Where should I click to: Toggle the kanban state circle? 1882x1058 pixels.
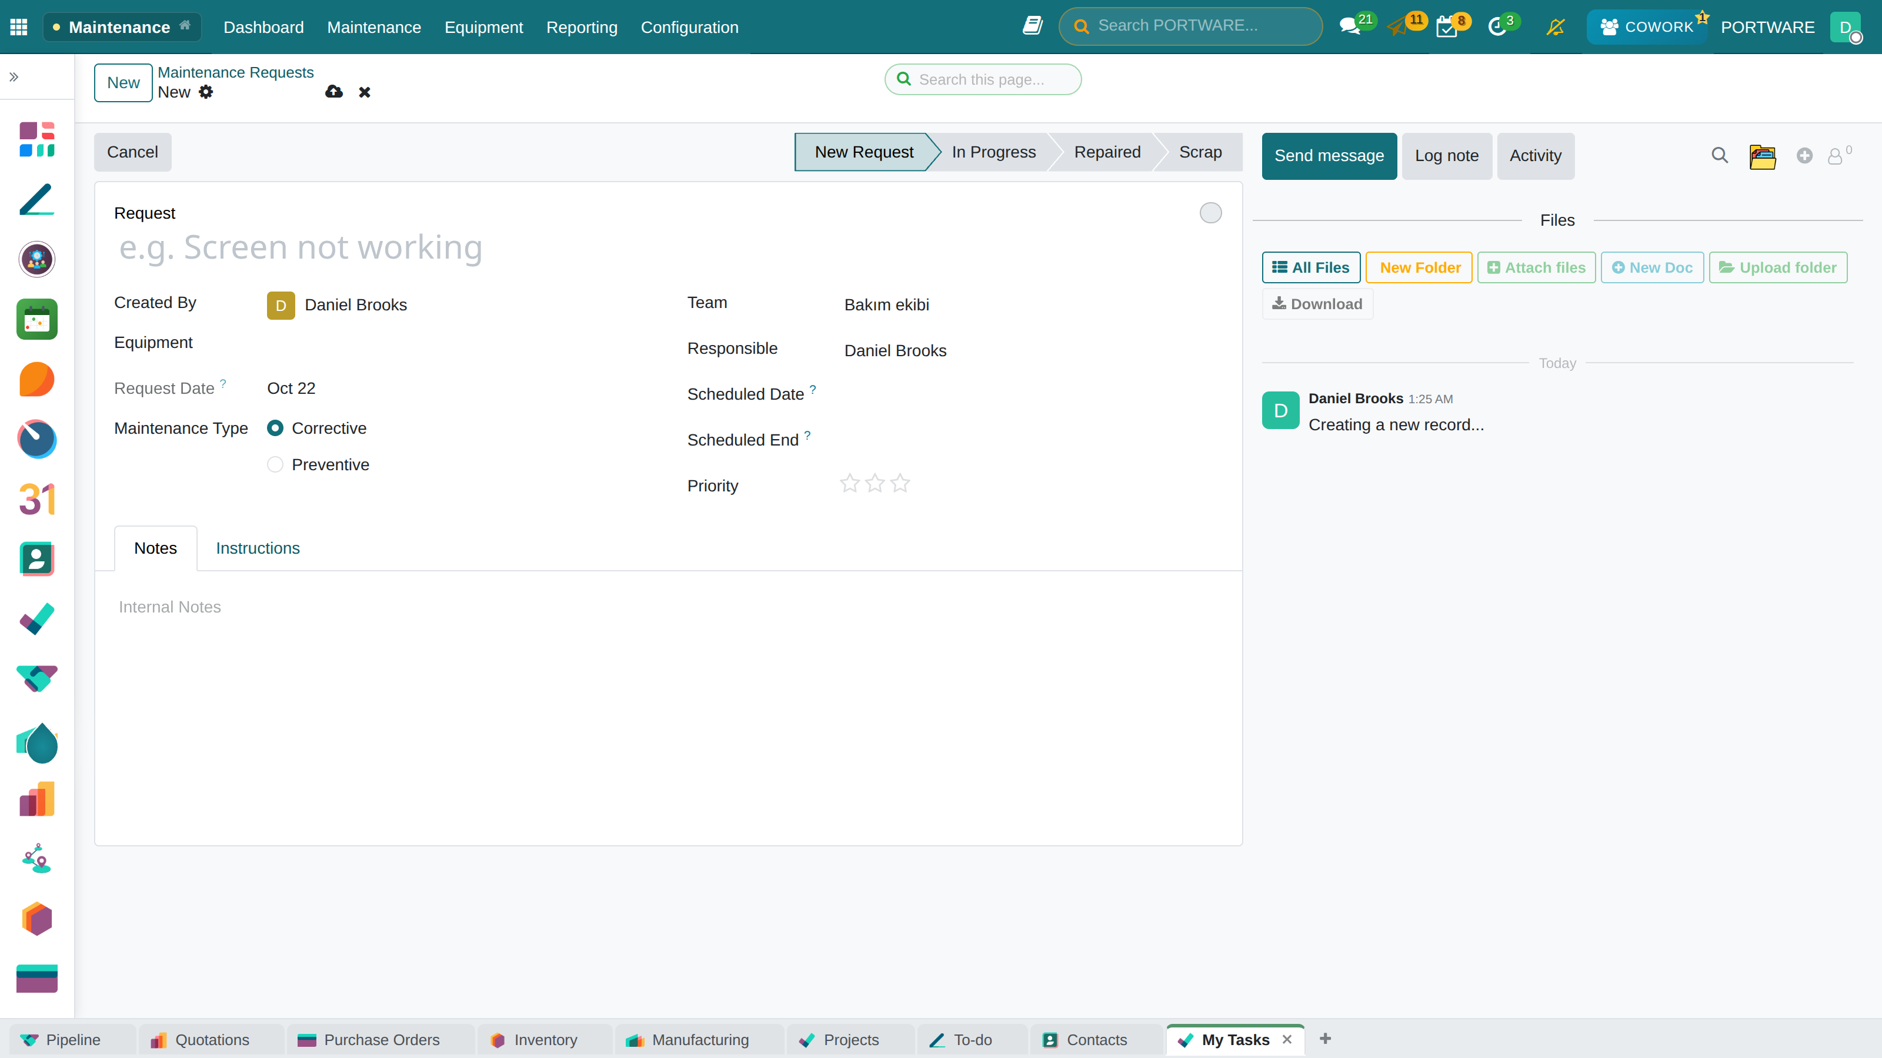(x=1210, y=212)
